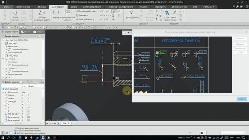
Task: Click Показать аннотации модели icon
Action: [42, 16]
